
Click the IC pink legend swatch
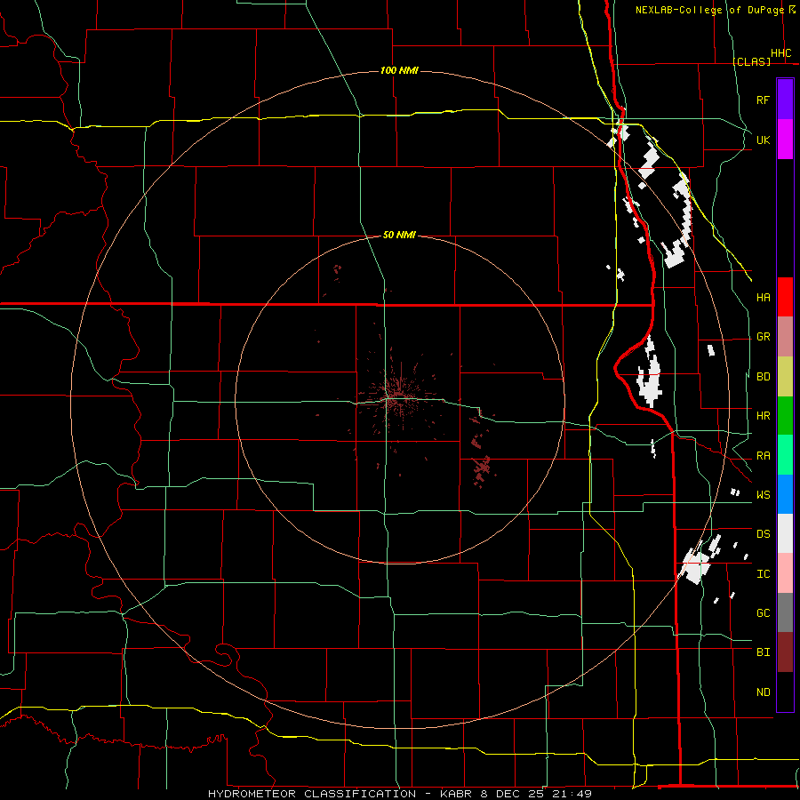(785, 573)
